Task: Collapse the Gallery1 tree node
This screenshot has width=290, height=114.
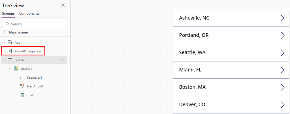Action: click(x=10, y=69)
